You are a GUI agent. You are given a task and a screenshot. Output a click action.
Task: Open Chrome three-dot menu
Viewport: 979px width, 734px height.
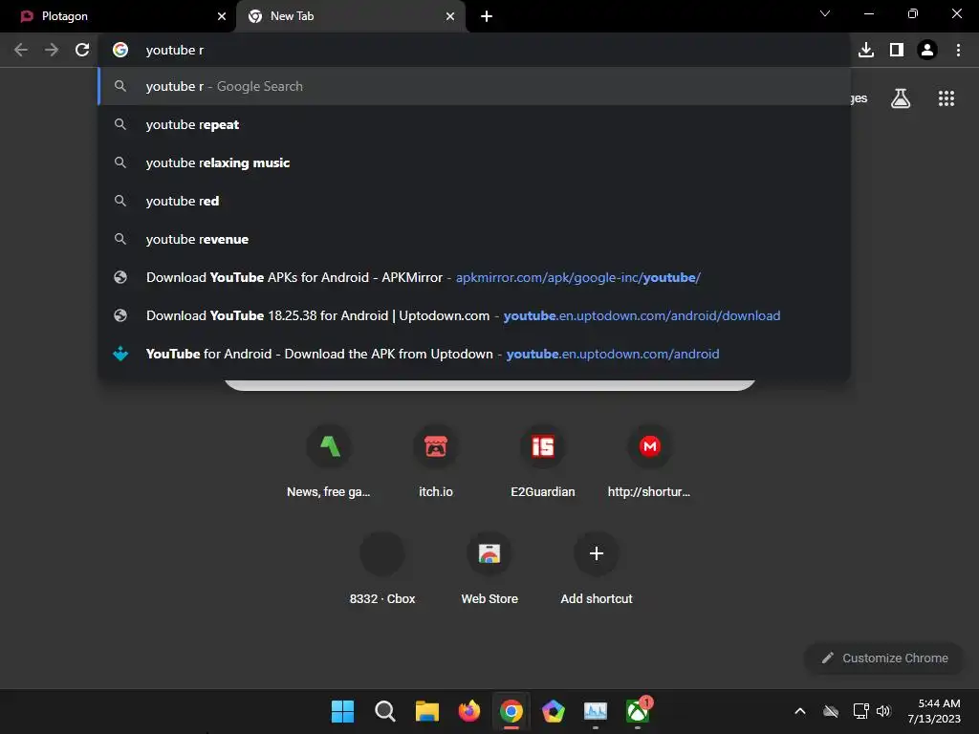click(x=958, y=50)
